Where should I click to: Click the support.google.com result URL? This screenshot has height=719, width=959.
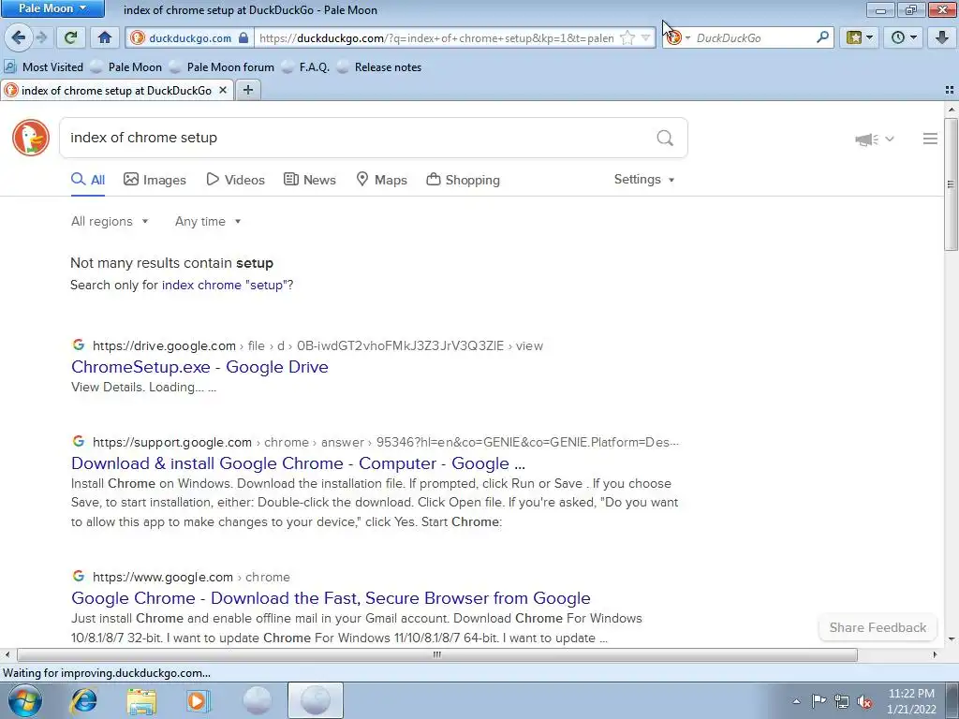coord(385,442)
